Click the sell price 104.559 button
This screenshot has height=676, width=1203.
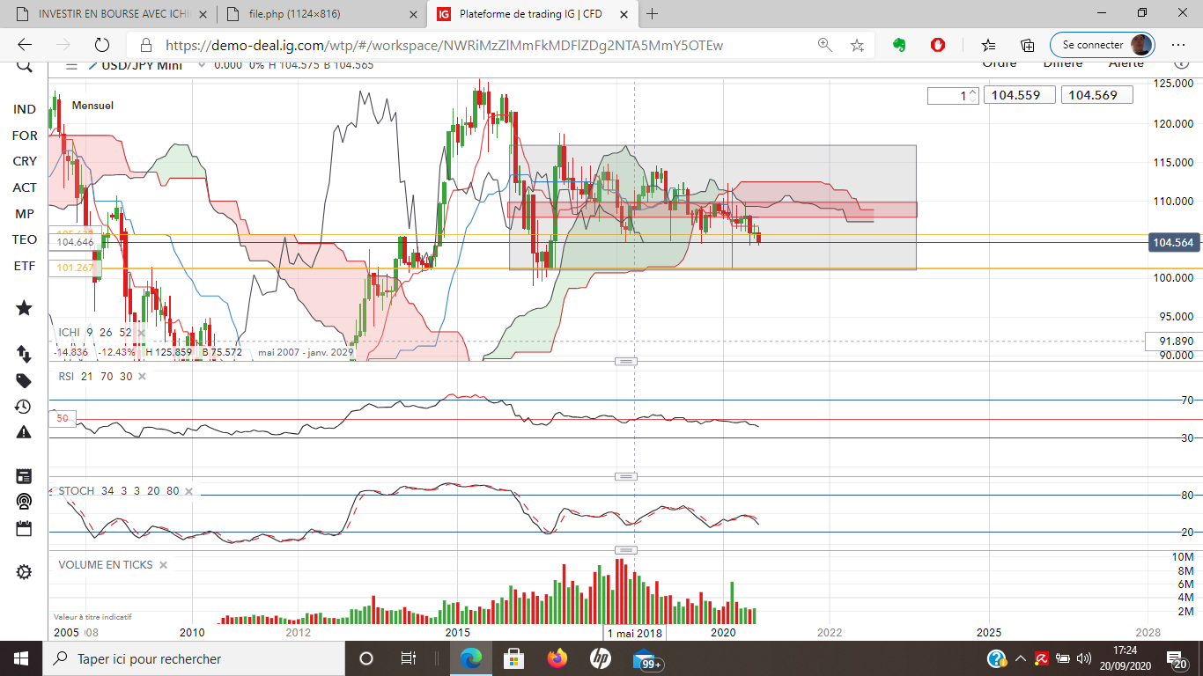tap(1019, 95)
